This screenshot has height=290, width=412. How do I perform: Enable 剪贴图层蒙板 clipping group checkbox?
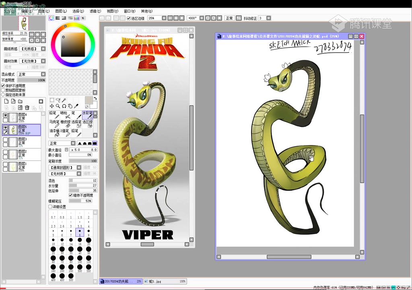pos(3,90)
